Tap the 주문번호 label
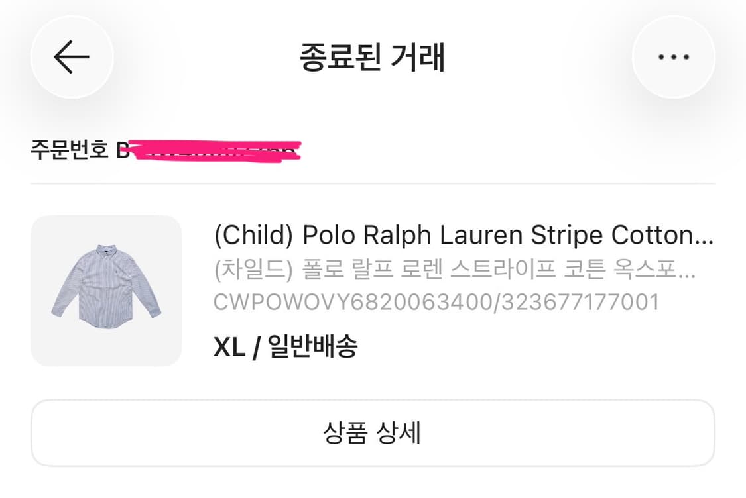 (69, 150)
